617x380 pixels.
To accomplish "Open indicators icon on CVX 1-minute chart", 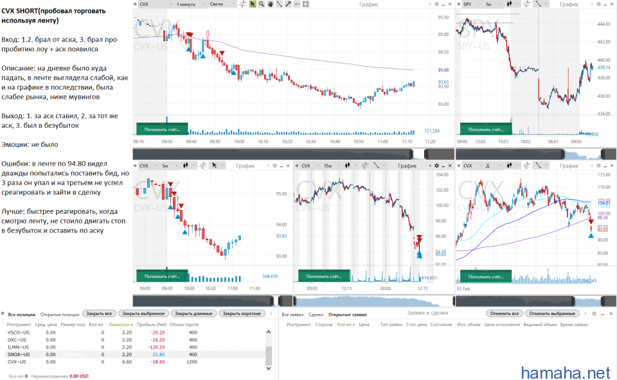I will 243,4.
